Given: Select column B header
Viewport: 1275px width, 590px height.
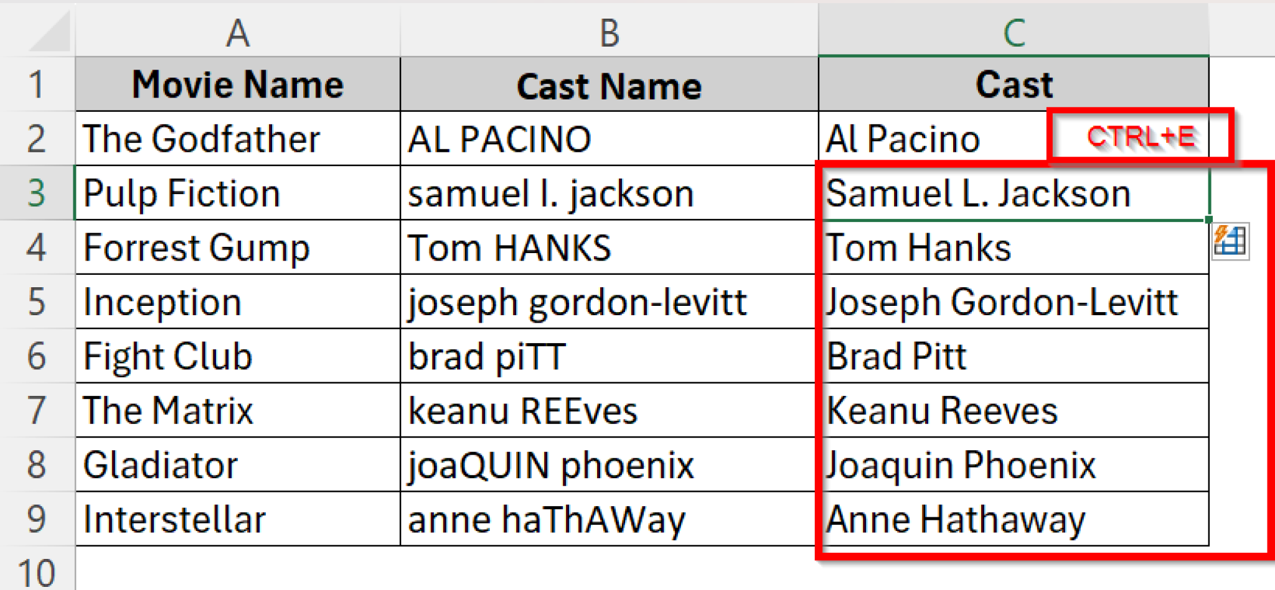Looking at the screenshot, I should (x=609, y=32).
